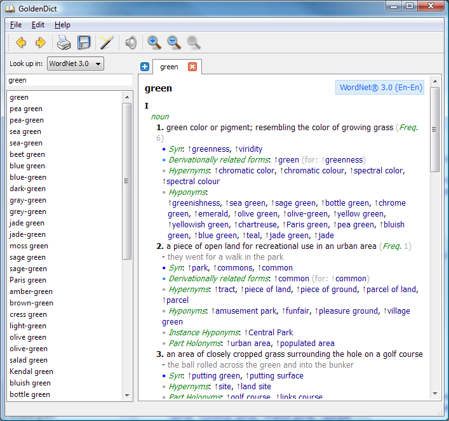
Task: Open the File menu
Action: [x=16, y=25]
